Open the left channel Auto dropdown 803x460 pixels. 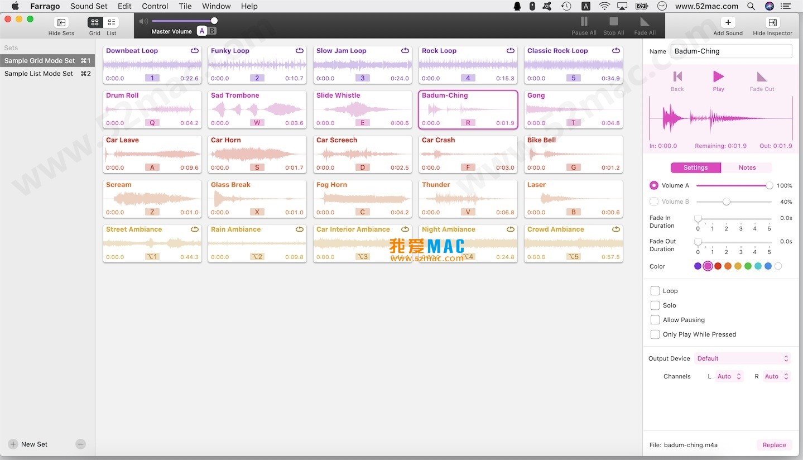click(x=729, y=376)
